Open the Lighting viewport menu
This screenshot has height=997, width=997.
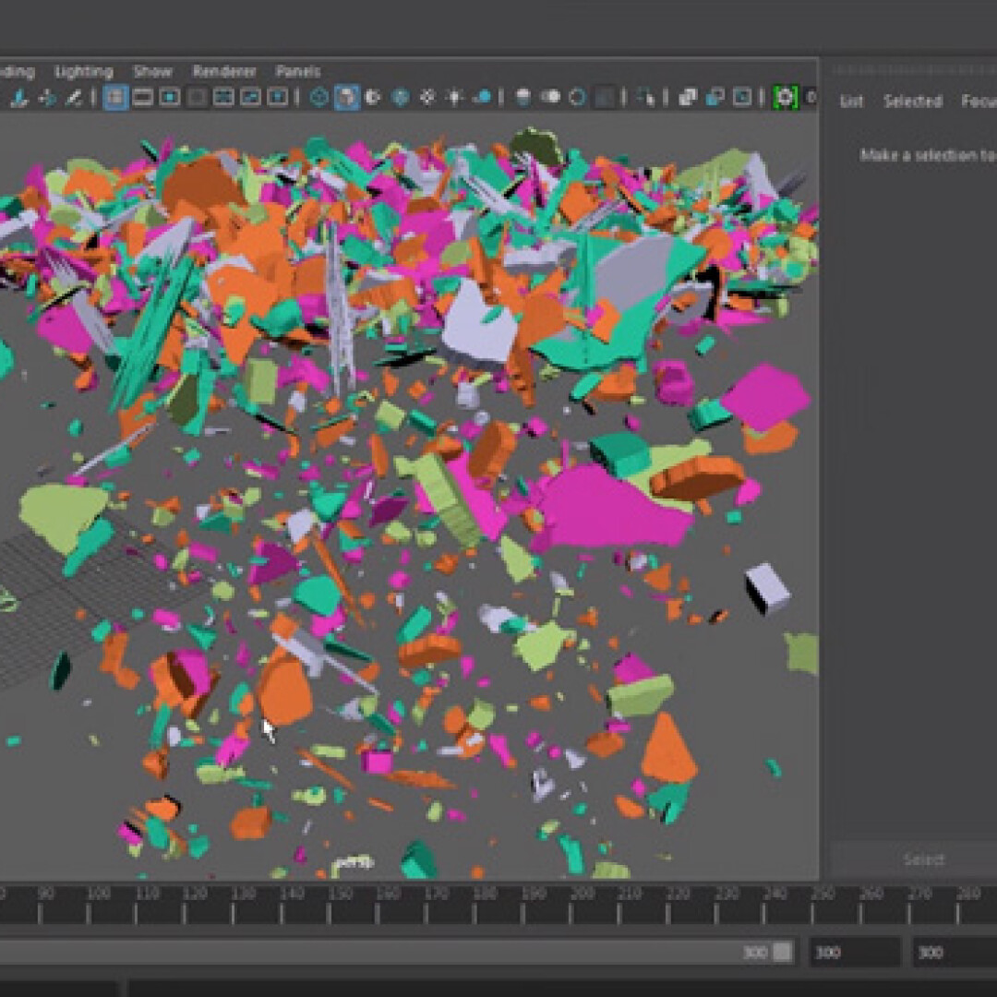(x=83, y=71)
